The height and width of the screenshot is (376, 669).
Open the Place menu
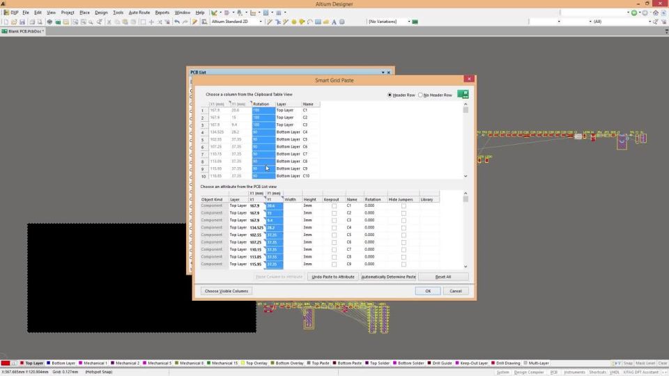pos(84,13)
